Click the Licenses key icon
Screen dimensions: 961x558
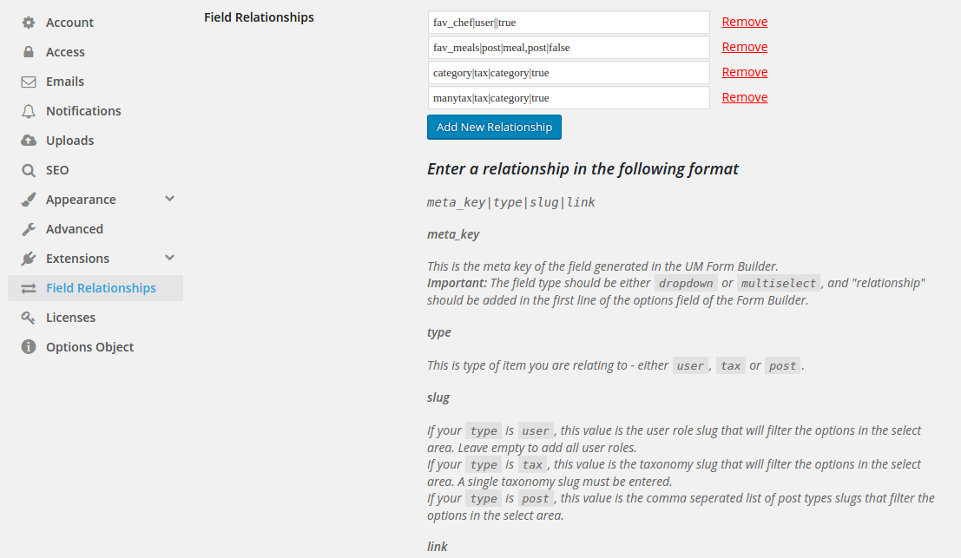(29, 318)
